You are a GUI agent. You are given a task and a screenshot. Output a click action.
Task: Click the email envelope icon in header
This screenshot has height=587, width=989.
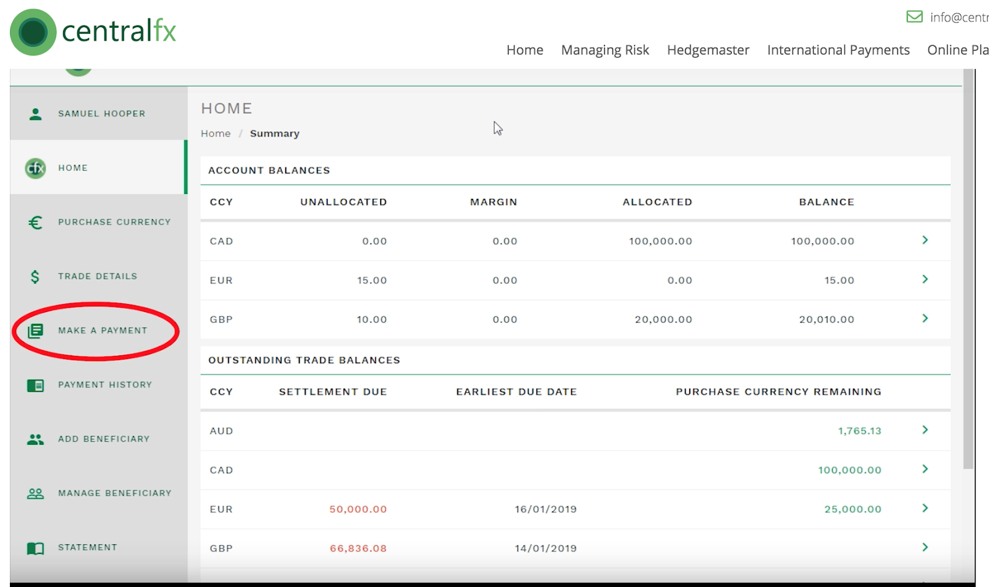pyautogui.click(x=914, y=17)
